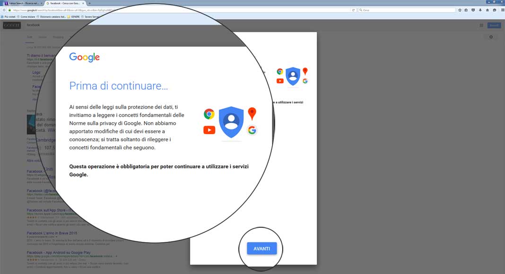Bookmark this page with the star icon
The height and width of the screenshot is (274, 505).
click(460, 10)
